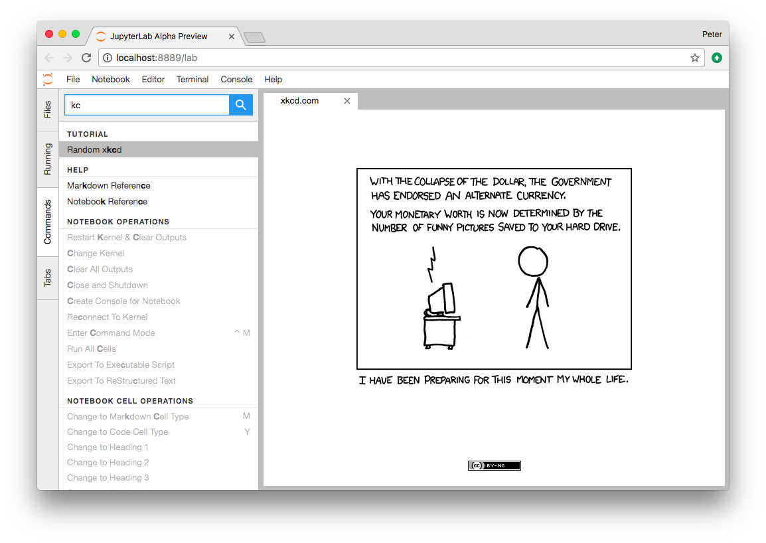Screen dimensions: 766x543
Task: Click the Creative Commons BY-NC license badge
Action: point(495,465)
